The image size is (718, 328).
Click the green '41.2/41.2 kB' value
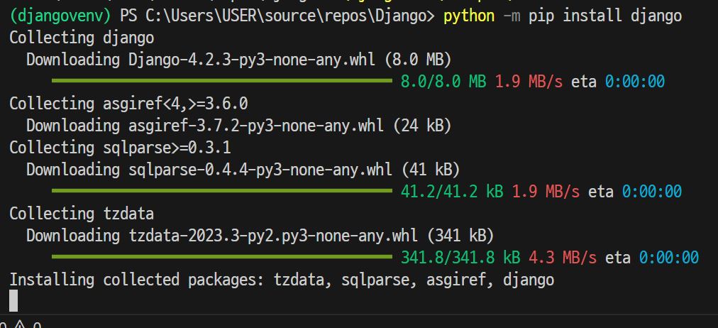(452, 192)
